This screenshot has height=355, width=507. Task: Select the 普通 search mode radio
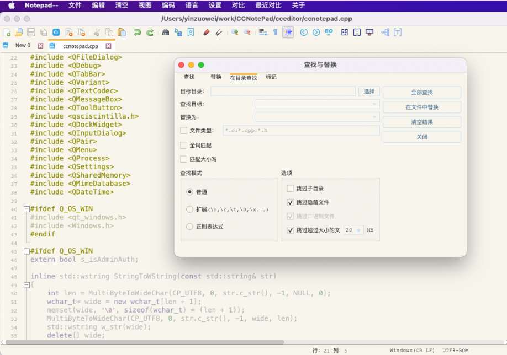point(190,192)
